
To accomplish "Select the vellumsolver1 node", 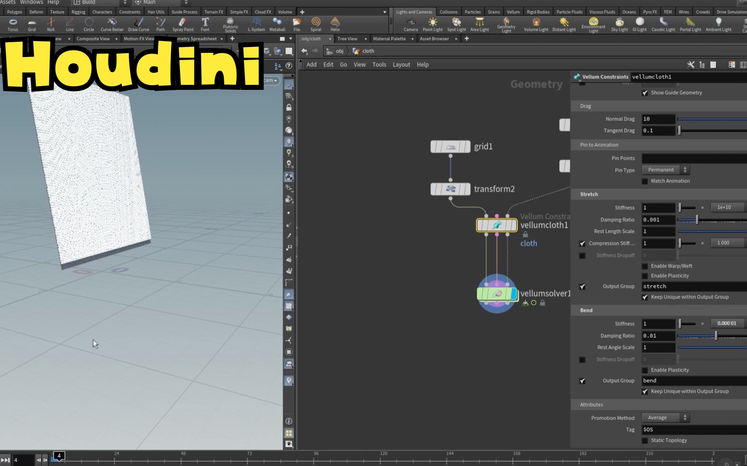I will 497,294.
